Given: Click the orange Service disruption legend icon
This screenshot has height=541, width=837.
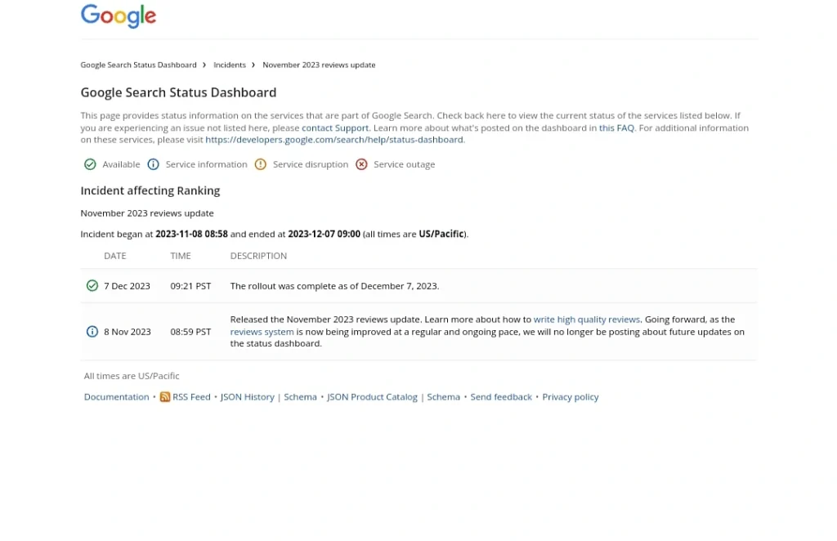Looking at the screenshot, I should (261, 164).
